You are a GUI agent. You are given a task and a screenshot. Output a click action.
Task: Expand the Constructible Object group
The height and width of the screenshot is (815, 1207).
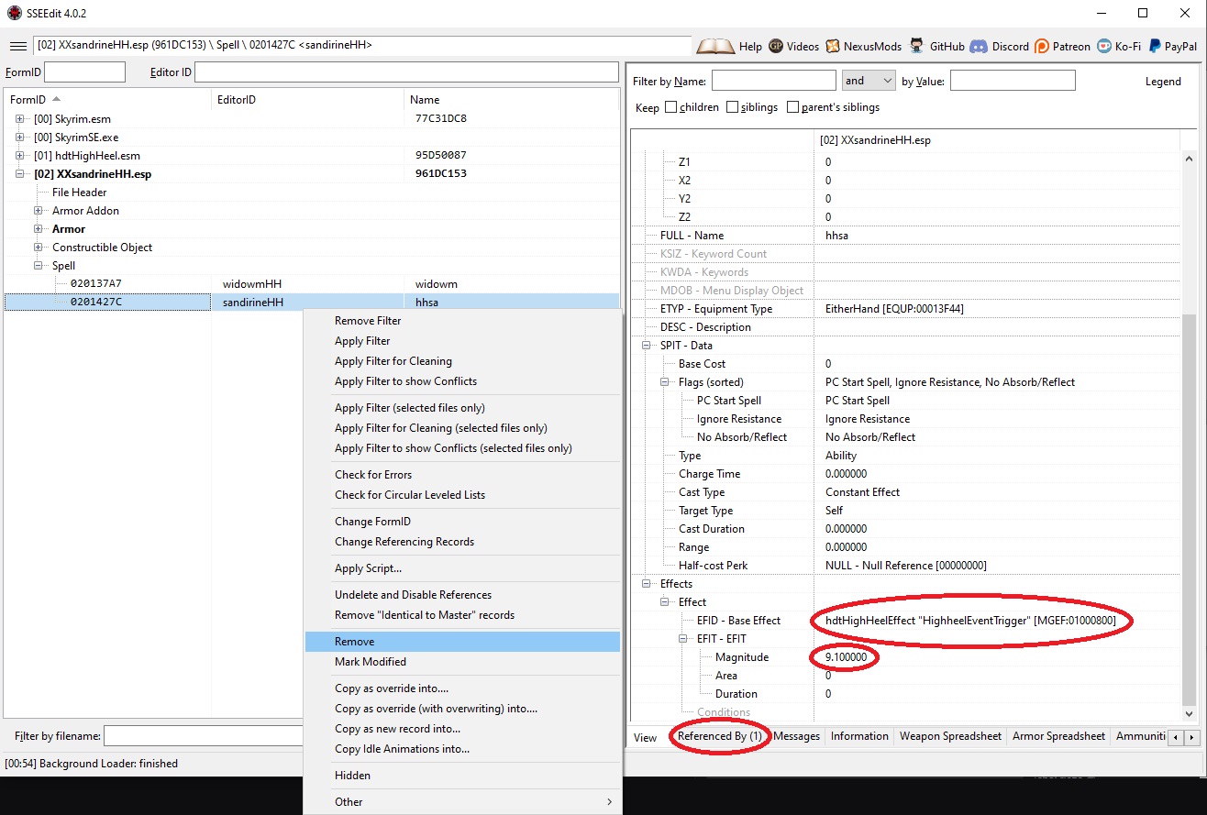pyautogui.click(x=39, y=247)
